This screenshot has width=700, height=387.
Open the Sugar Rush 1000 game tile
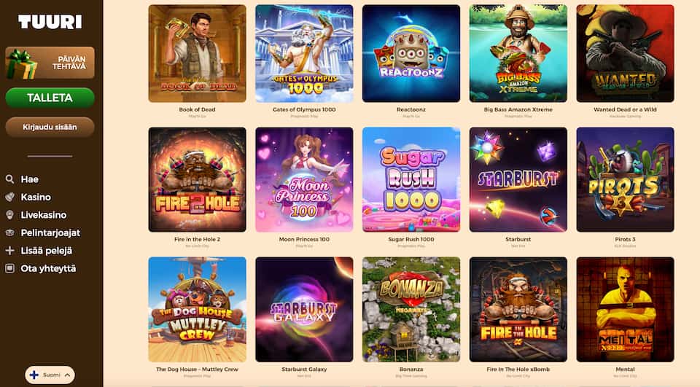(x=411, y=179)
